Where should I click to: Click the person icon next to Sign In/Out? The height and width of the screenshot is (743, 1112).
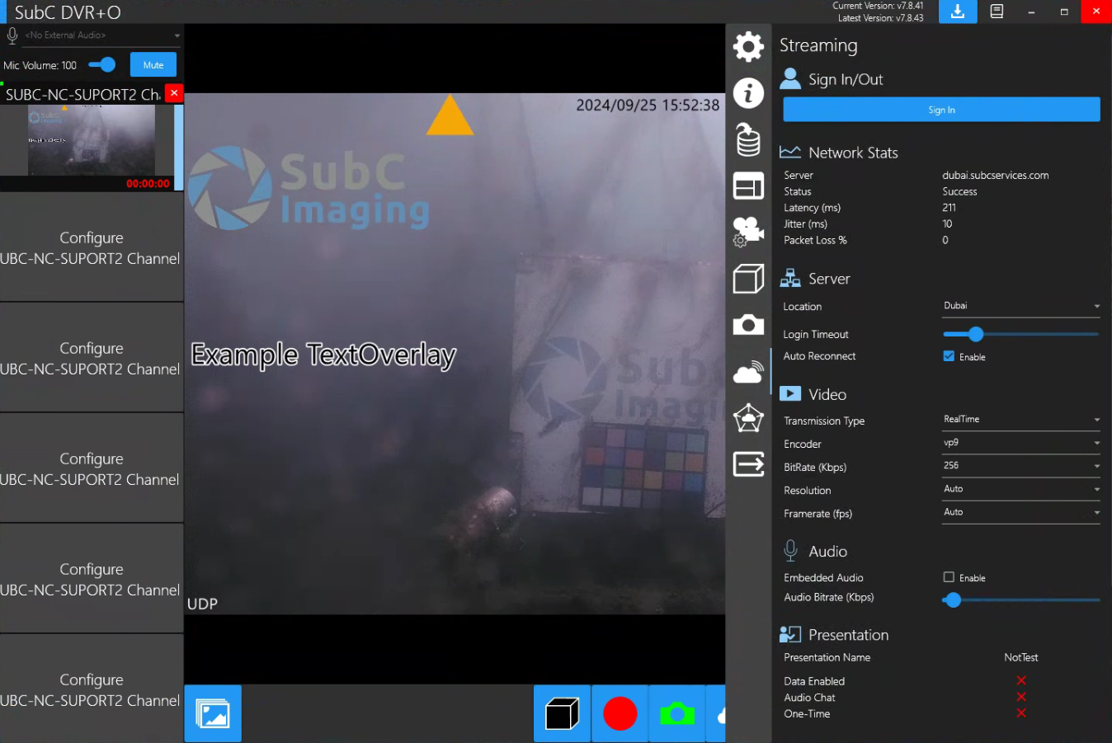789,78
